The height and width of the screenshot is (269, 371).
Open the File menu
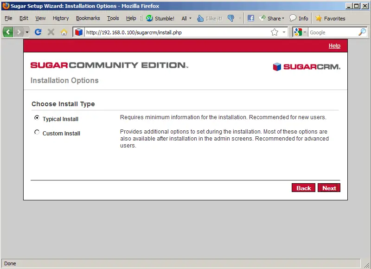8,18
